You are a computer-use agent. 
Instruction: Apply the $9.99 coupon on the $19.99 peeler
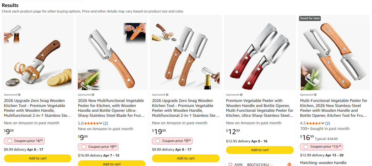pyautogui.click(x=158, y=141)
